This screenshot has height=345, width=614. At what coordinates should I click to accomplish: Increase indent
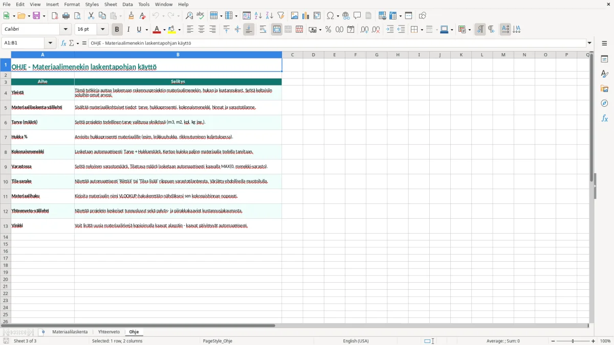[390, 30]
